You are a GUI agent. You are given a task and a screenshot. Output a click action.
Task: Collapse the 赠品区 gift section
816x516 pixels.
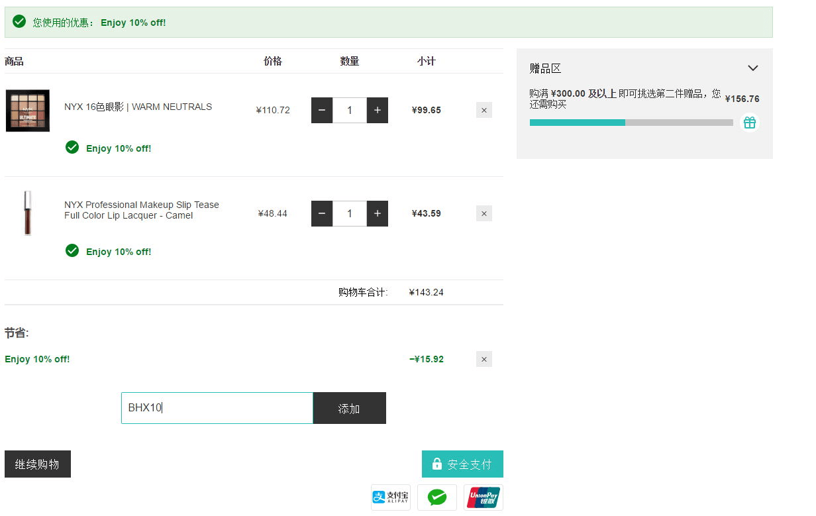pos(752,68)
